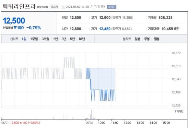Select the 1일 line chart period

[x=24, y=39]
